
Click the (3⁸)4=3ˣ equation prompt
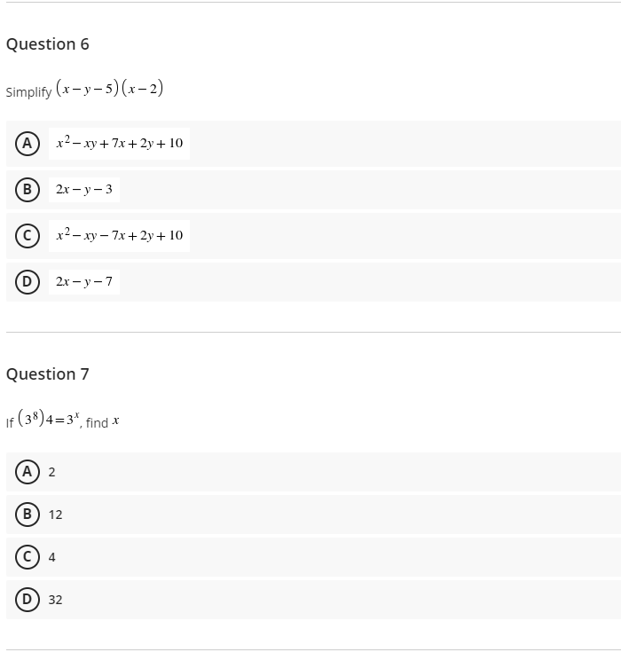click(48, 420)
